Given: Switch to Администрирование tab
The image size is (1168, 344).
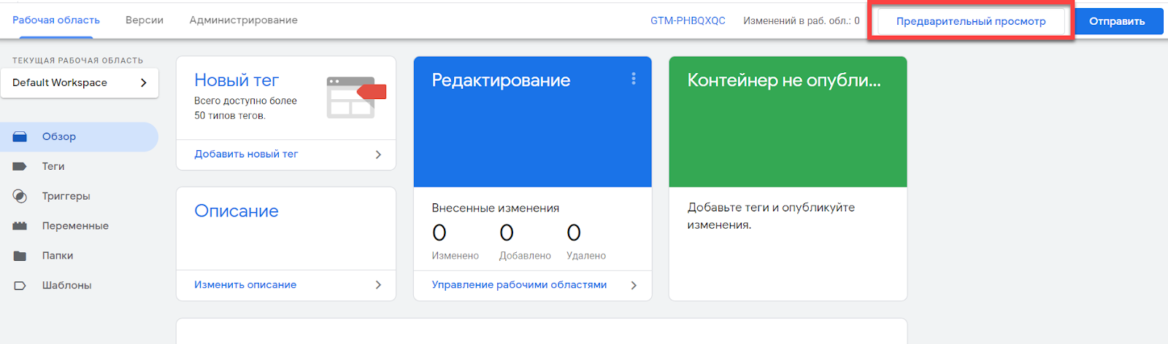Looking at the screenshot, I should [x=244, y=20].
